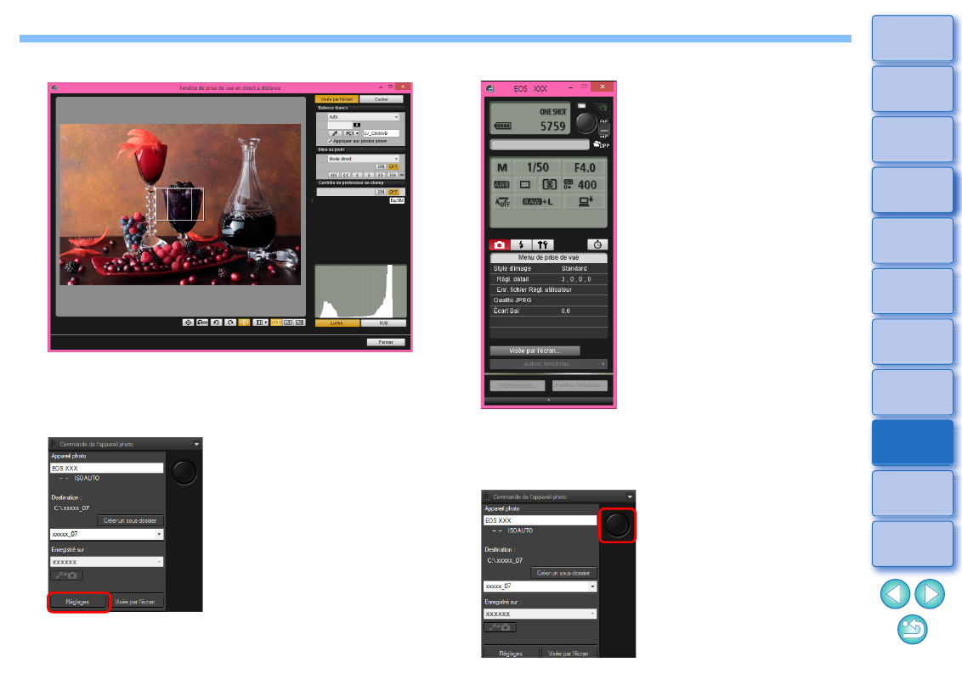This screenshot has height=679, width=962.
Task: Open the Balance blancs Auto dropdown
Action: 363,116
